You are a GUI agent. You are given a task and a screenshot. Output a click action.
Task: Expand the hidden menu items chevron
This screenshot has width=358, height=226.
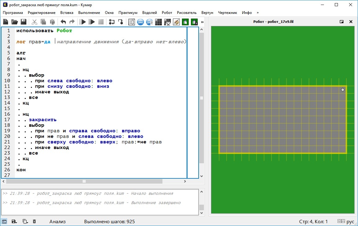point(258,13)
